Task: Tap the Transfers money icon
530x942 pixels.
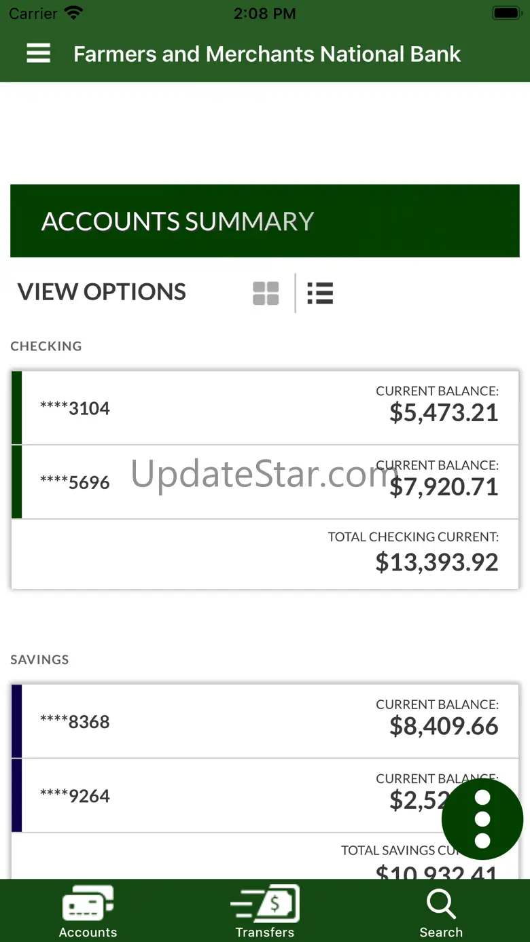Action: click(x=265, y=904)
